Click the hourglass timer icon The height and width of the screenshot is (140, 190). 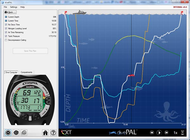coord(182,133)
